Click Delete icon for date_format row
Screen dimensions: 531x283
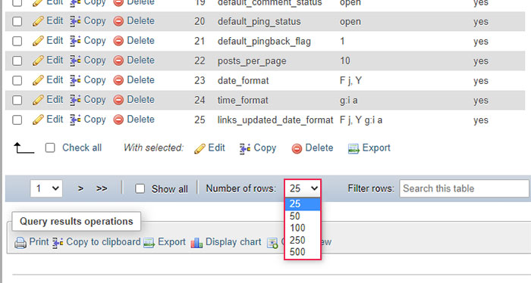[x=118, y=80]
